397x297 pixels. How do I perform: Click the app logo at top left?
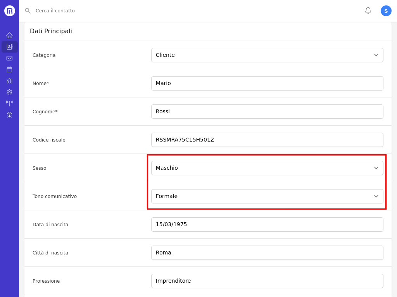pos(10,11)
